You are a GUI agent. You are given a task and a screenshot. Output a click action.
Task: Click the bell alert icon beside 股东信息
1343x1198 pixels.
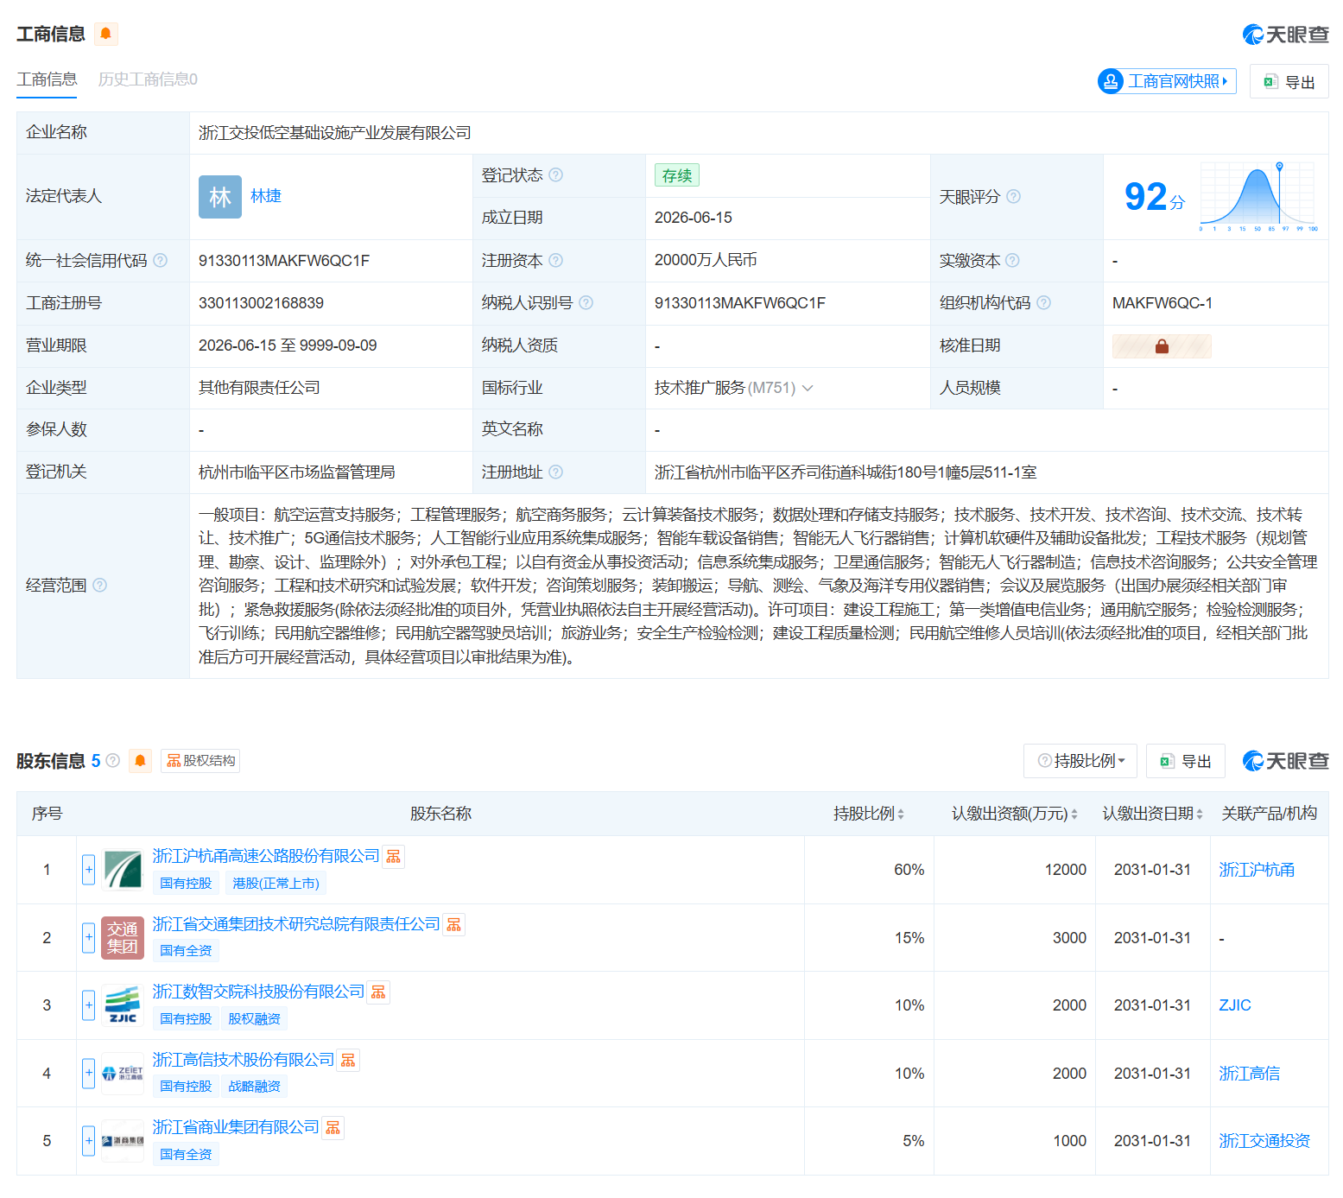pyautogui.click(x=140, y=761)
